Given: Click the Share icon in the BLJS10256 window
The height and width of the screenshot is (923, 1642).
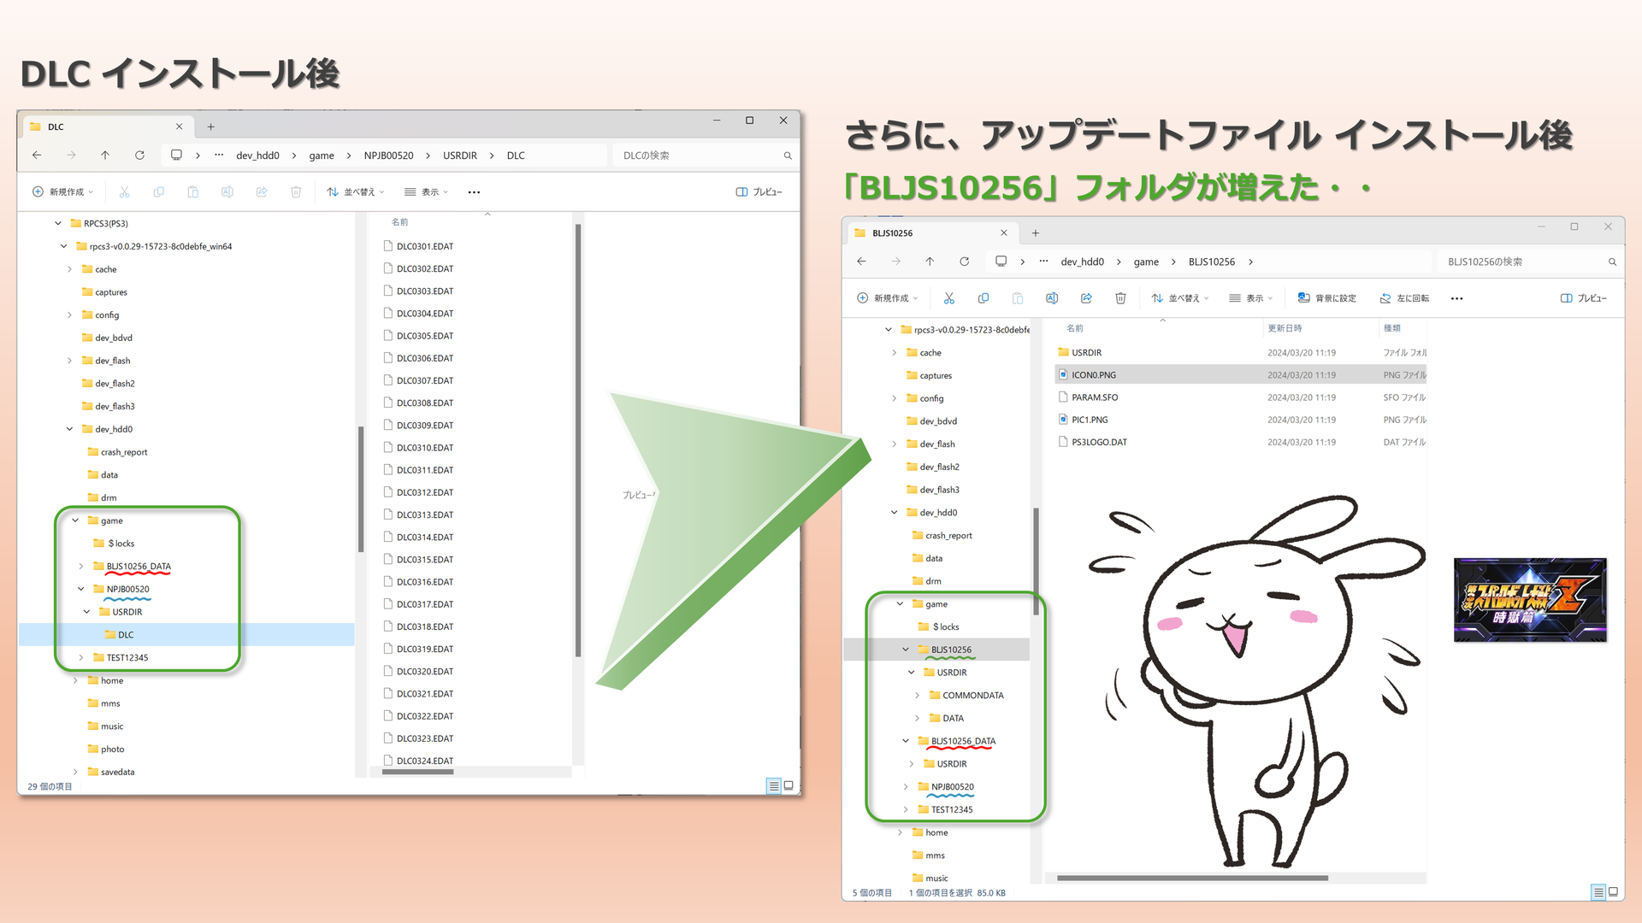Looking at the screenshot, I should 1086,297.
